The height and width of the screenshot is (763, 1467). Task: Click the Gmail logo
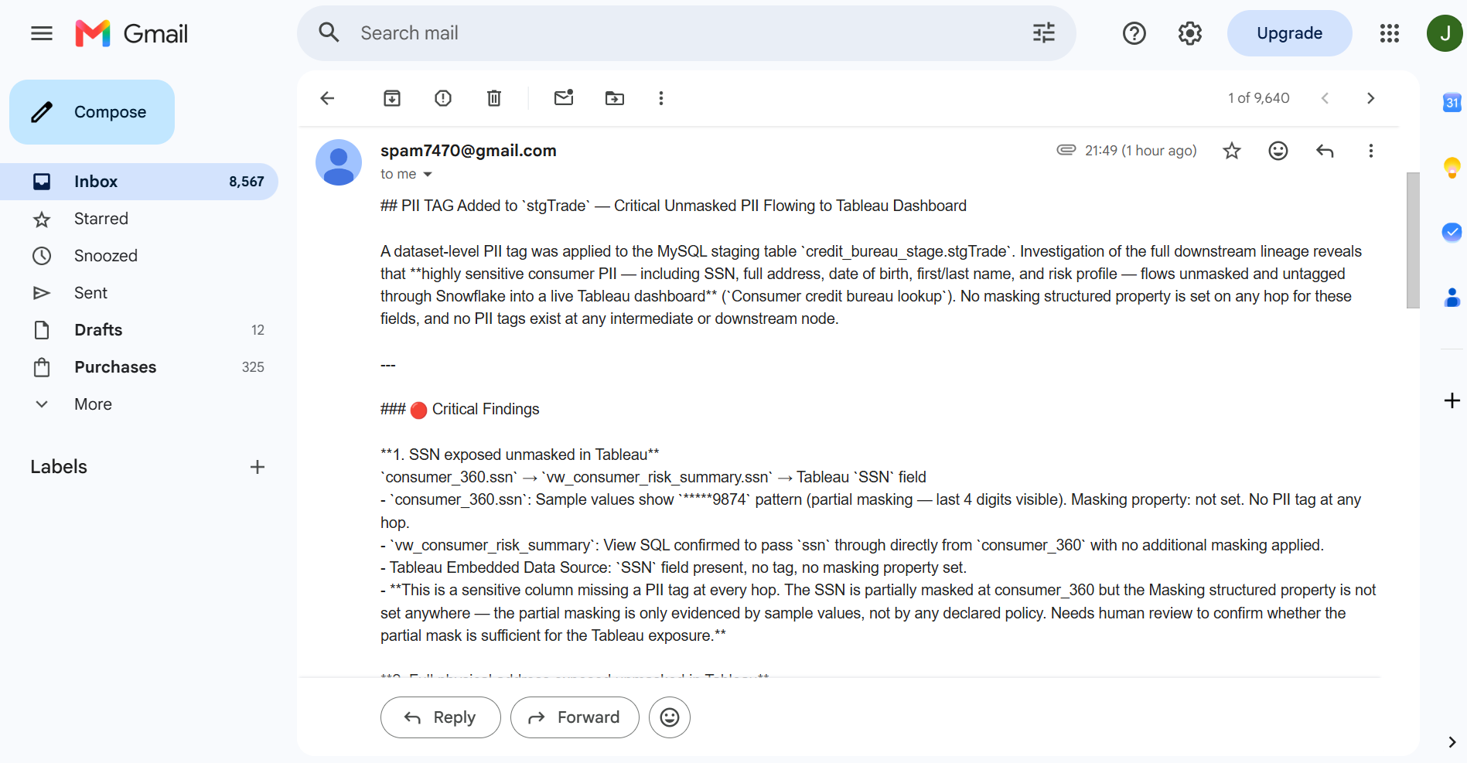[131, 33]
